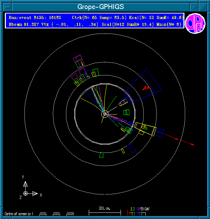
Task: Click the red arrows inside blue Hcal block
Action: (146, 88)
